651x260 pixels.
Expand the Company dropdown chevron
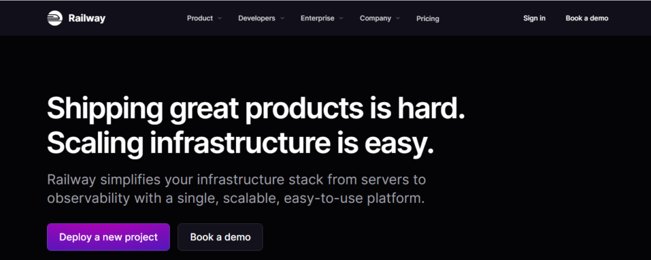[x=398, y=18]
